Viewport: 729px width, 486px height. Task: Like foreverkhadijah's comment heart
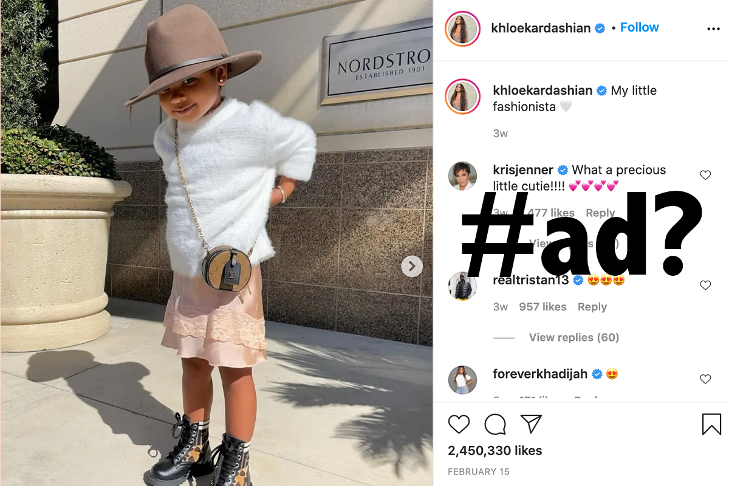pos(705,379)
